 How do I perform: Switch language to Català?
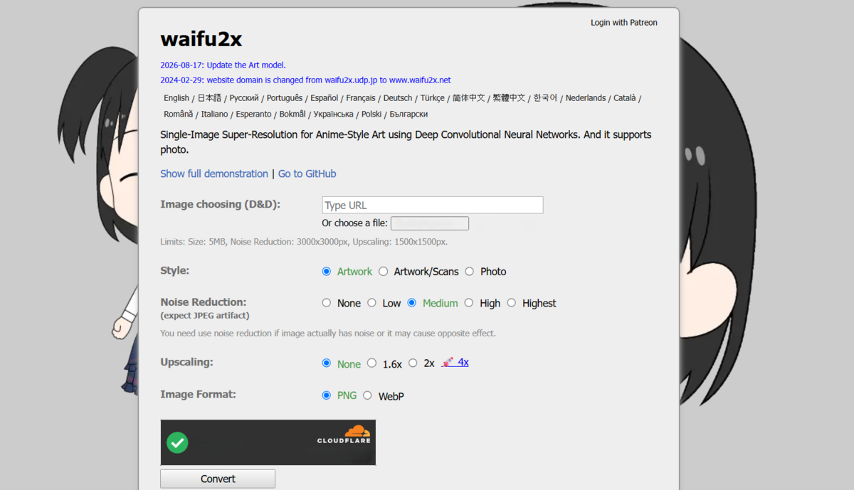(x=624, y=98)
